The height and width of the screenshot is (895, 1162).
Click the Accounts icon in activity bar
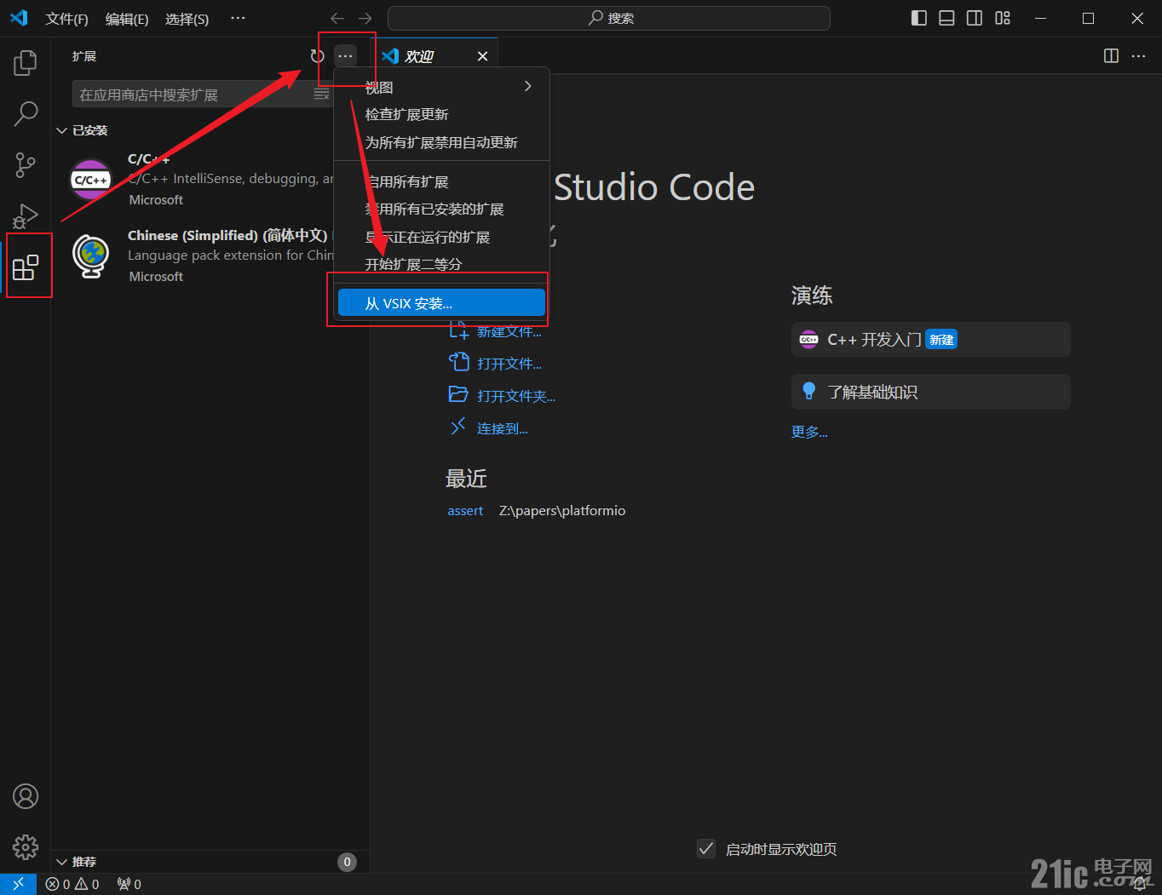(x=25, y=795)
